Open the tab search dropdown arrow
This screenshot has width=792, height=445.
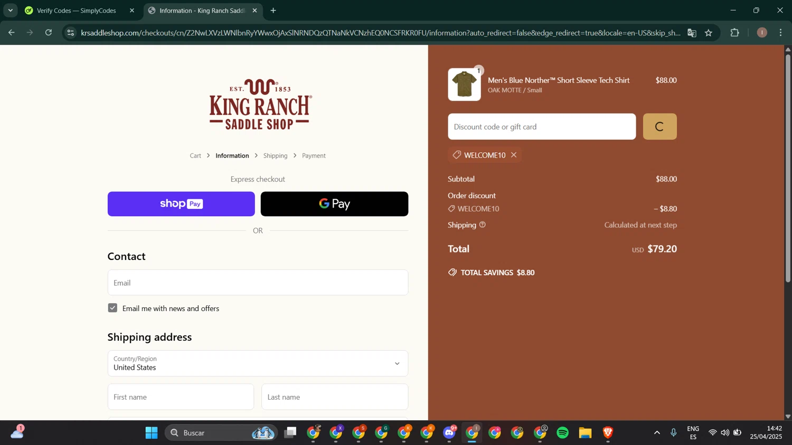[10, 11]
